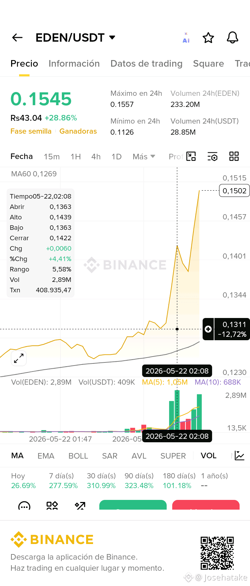Image resolution: width=250 pixels, height=586 pixels.
Task: Tap Mínimo en 24h value 0.1126
Action: point(122,132)
